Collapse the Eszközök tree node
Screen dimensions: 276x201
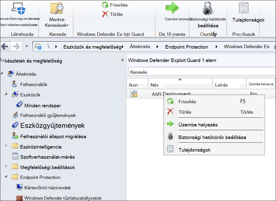pyautogui.click(x=6, y=94)
